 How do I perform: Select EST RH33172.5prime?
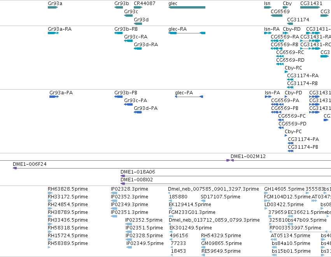coord(50,201)
